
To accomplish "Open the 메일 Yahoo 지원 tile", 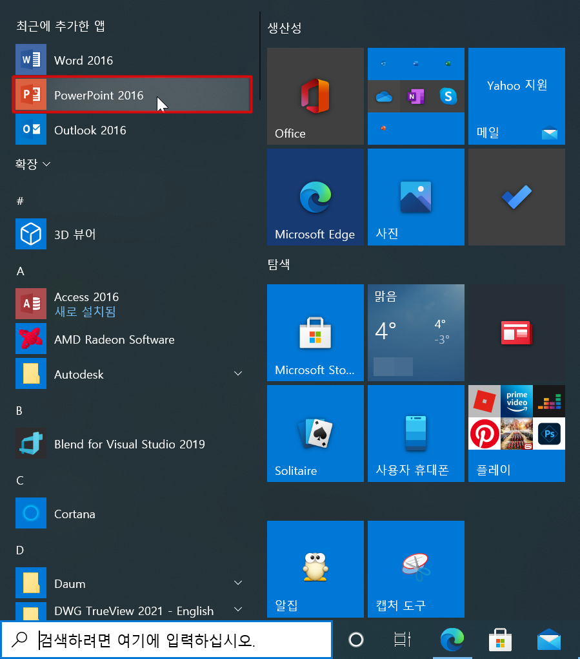I will click(x=517, y=96).
